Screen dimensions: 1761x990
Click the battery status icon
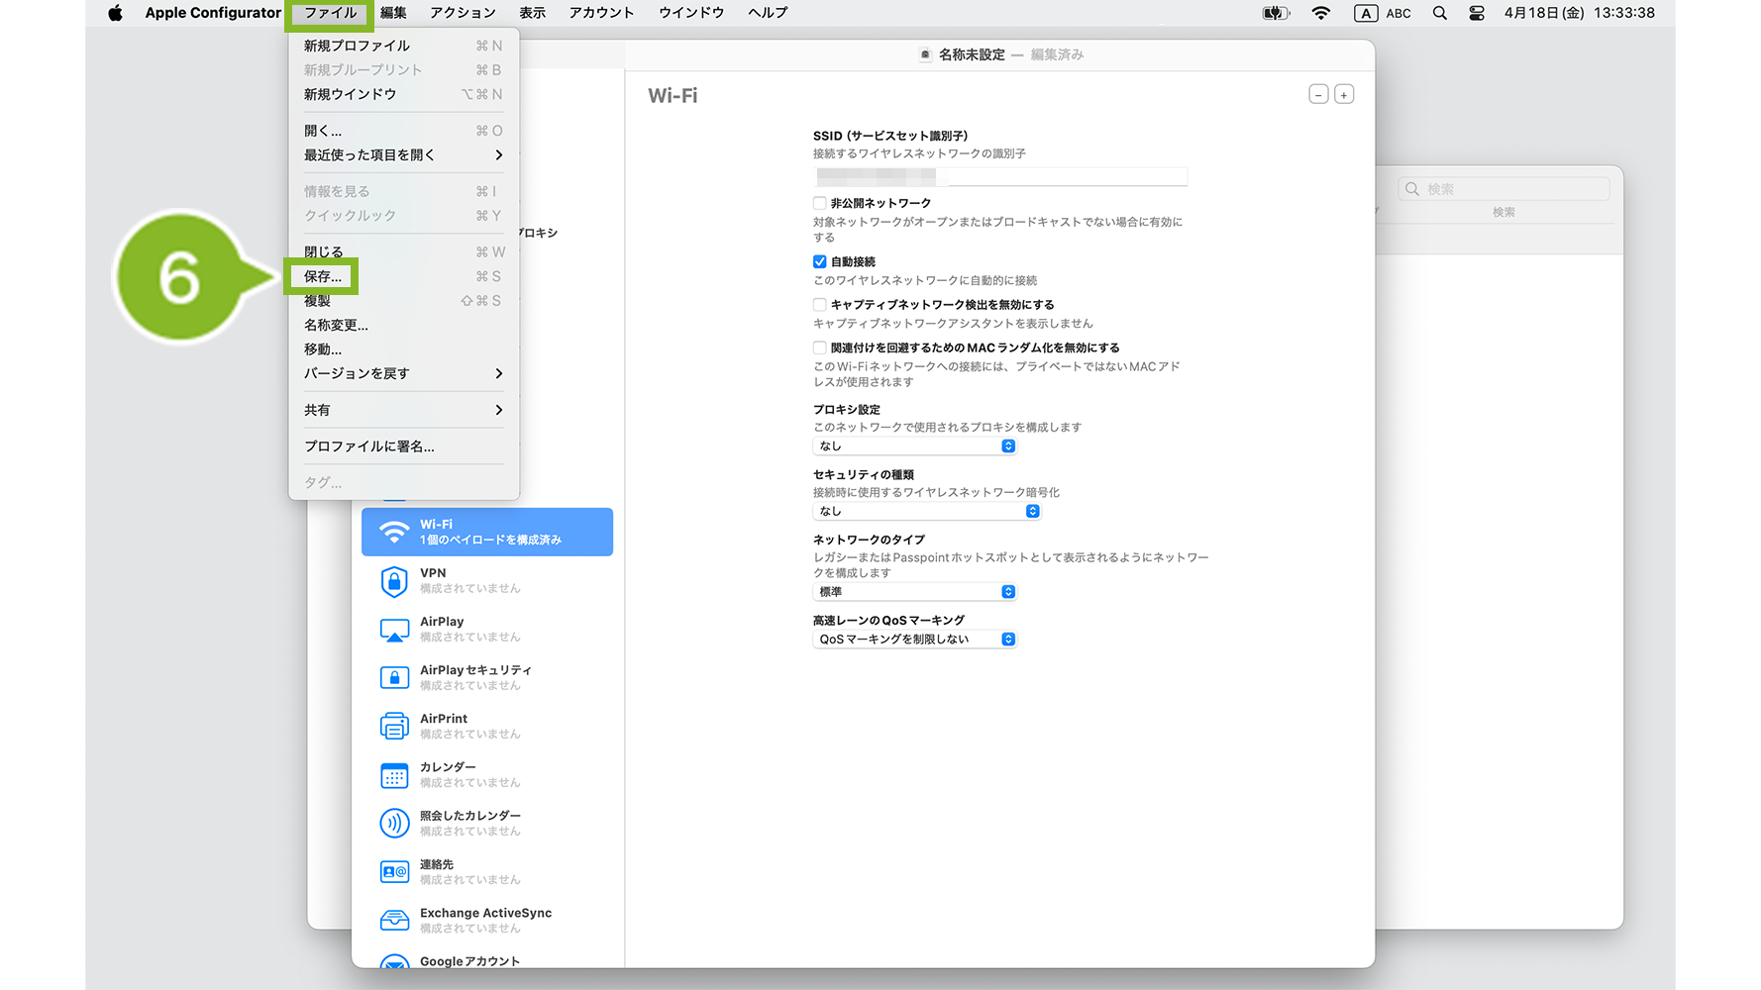[x=1276, y=13]
